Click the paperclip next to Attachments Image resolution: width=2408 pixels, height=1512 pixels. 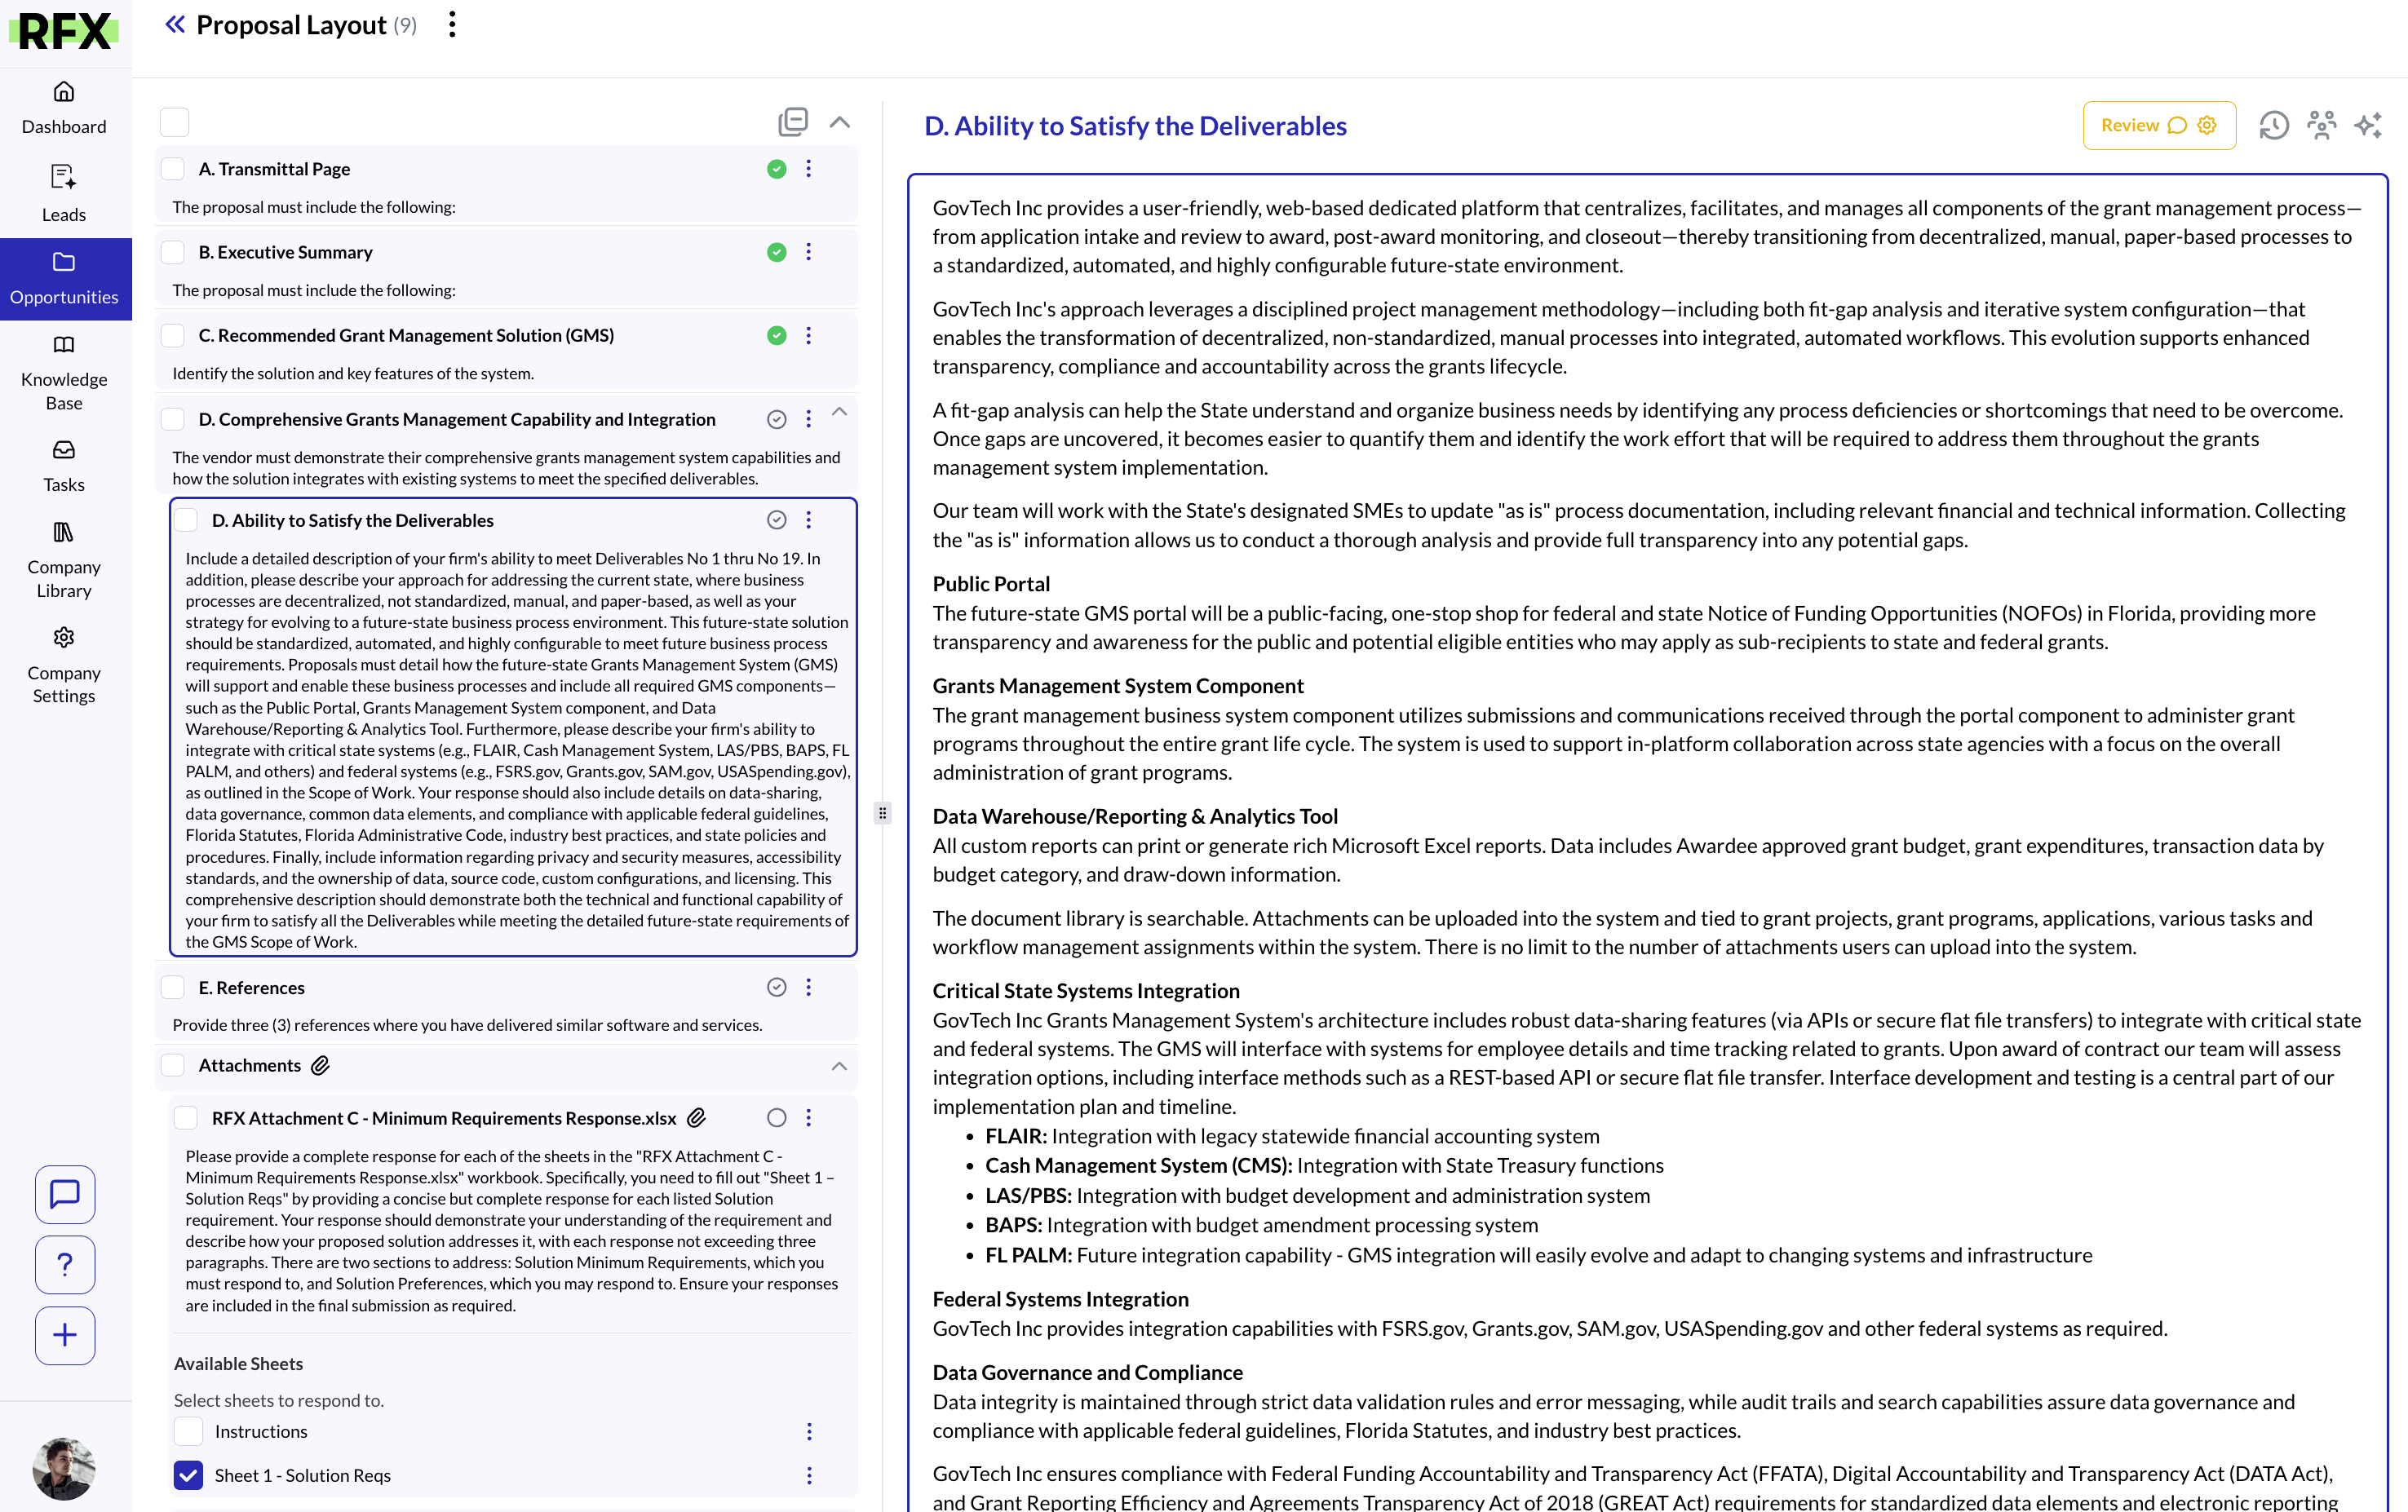(x=320, y=1066)
